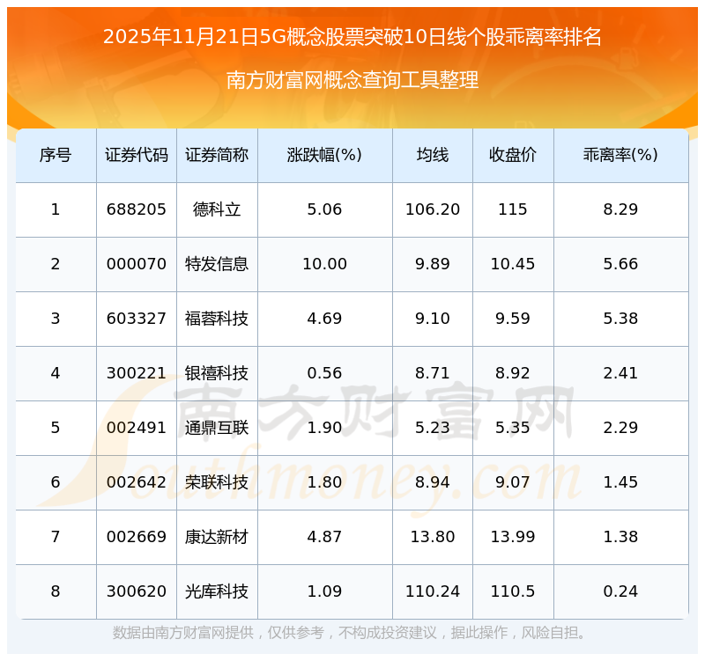
Task: Select stock code 002669
Action: coord(137,537)
